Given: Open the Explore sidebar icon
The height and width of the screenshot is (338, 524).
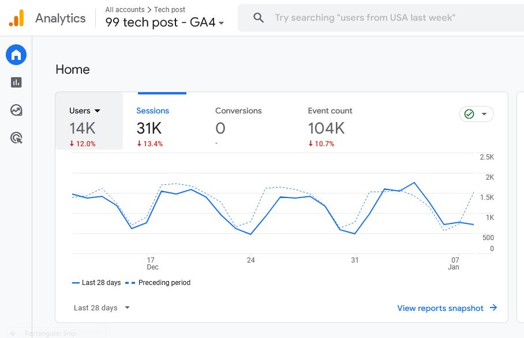Looking at the screenshot, I should (16, 110).
